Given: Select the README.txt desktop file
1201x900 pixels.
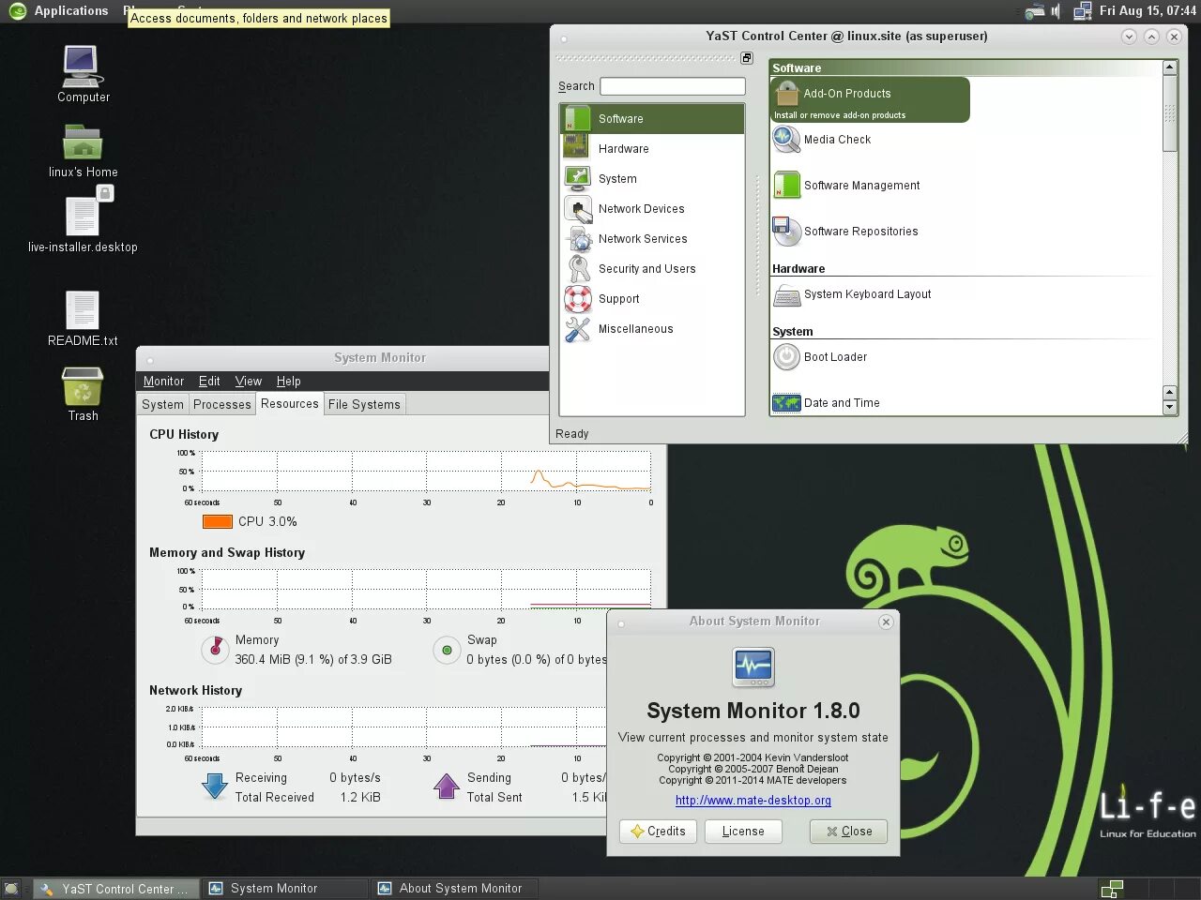Looking at the screenshot, I should click(83, 319).
